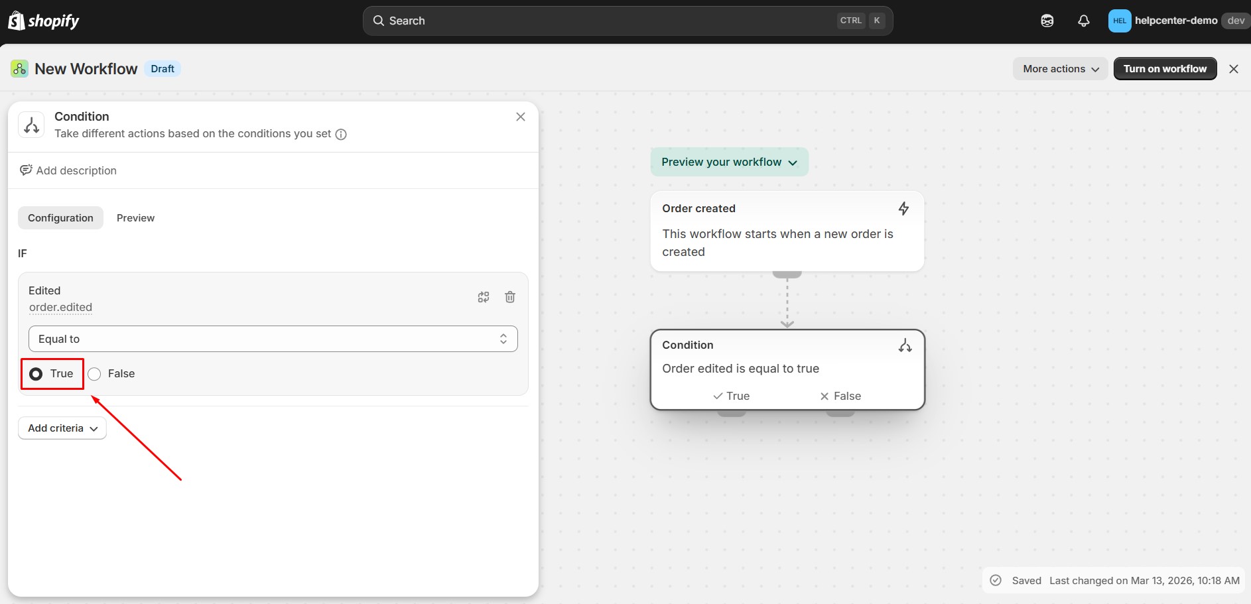Close the Condition panel
The image size is (1251, 604).
pos(521,117)
